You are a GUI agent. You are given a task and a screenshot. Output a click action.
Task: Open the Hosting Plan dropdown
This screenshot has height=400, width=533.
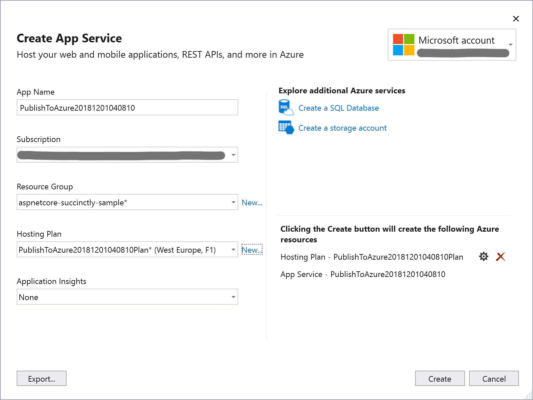233,249
